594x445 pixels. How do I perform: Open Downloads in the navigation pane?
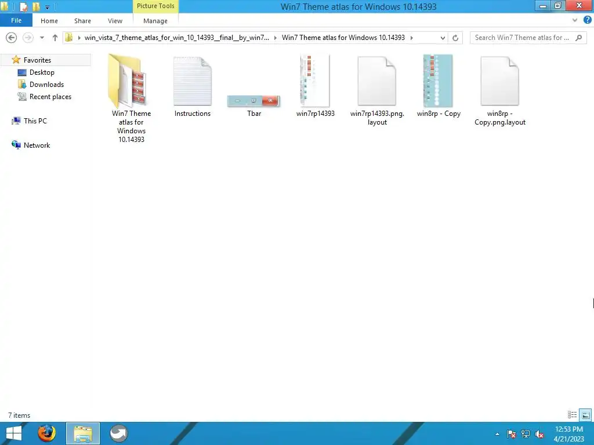(46, 85)
